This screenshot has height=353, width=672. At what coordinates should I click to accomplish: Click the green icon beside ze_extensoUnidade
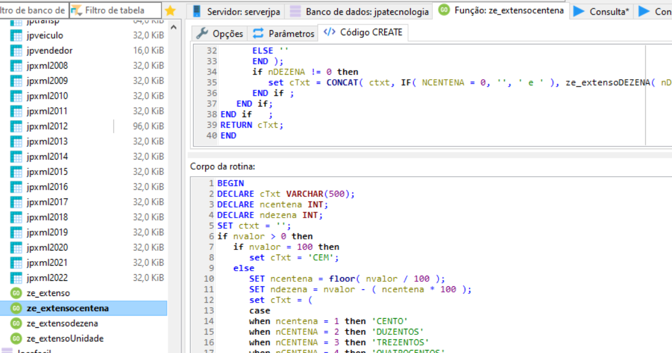click(x=17, y=338)
